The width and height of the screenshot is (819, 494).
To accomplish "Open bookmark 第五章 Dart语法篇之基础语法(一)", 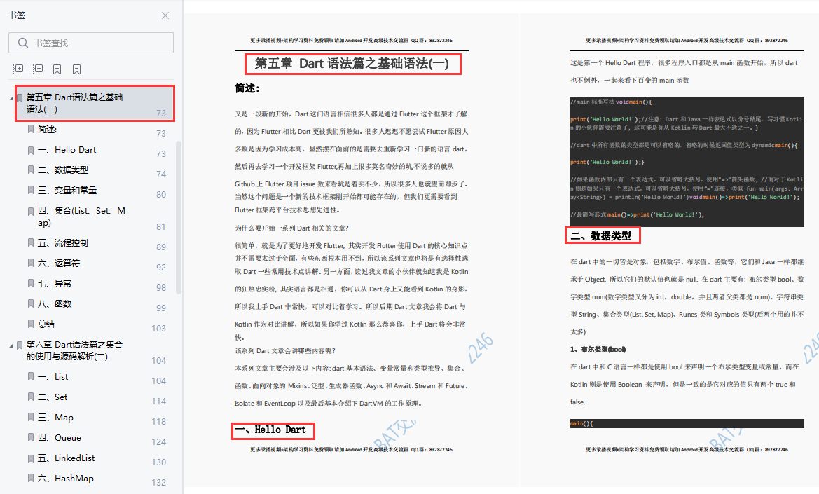I will (x=74, y=103).
